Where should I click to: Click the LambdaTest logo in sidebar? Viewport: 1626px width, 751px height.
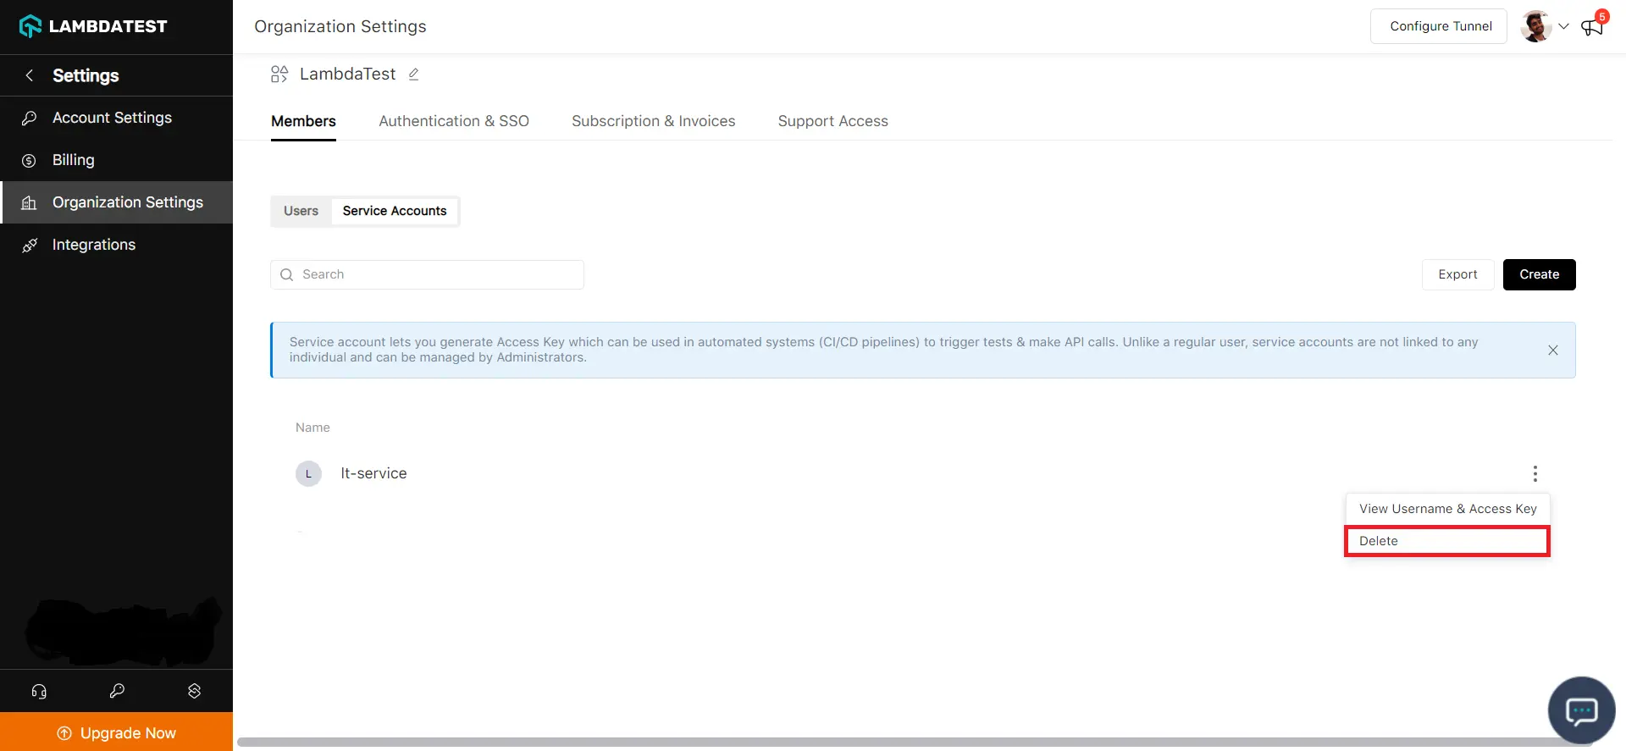coord(93,26)
